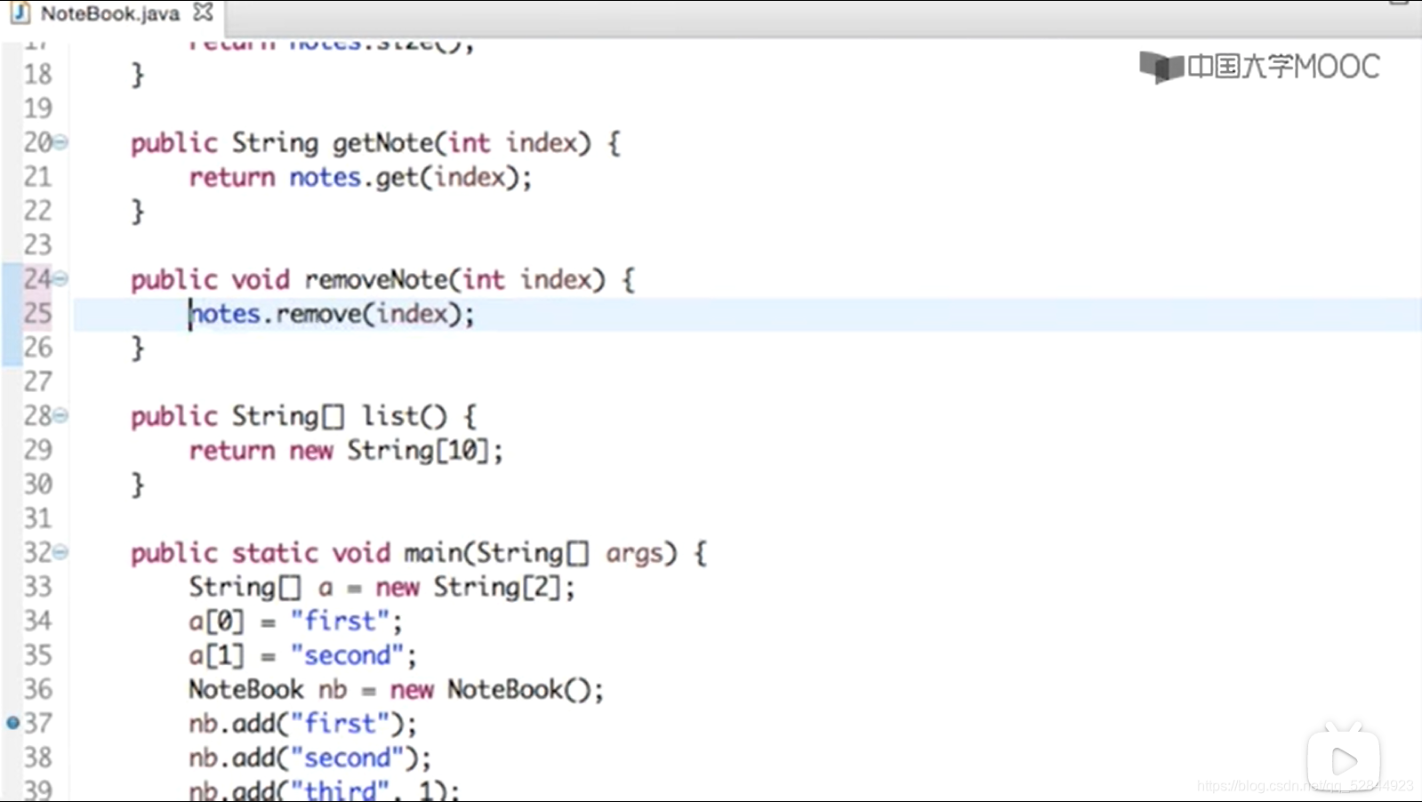Click the declaration 'public String getNote(int index) {'
The height and width of the screenshot is (802, 1422).
pos(375,143)
